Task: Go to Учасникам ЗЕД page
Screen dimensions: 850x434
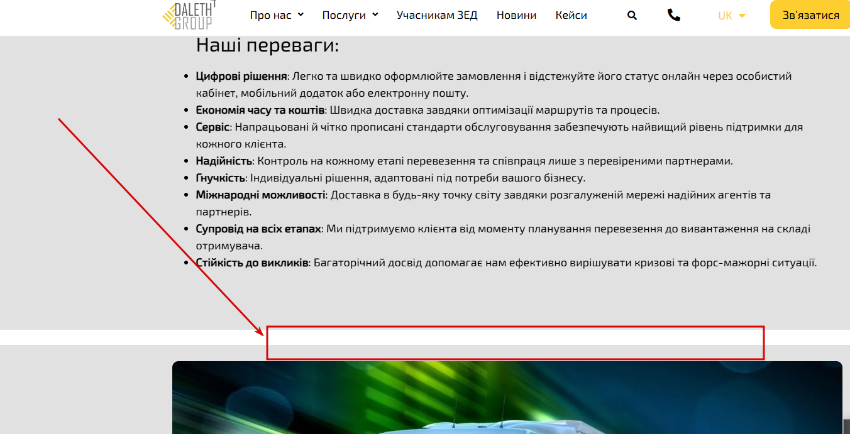Action: (437, 15)
